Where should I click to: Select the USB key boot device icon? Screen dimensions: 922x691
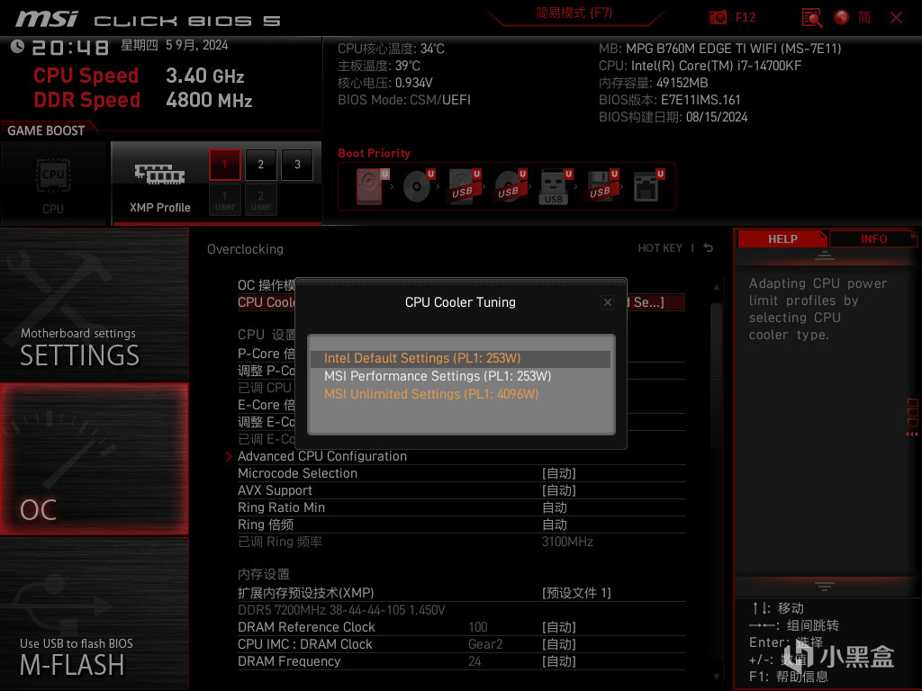[x=555, y=187]
